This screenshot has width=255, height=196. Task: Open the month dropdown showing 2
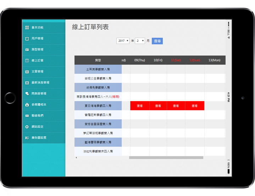click(140, 41)
